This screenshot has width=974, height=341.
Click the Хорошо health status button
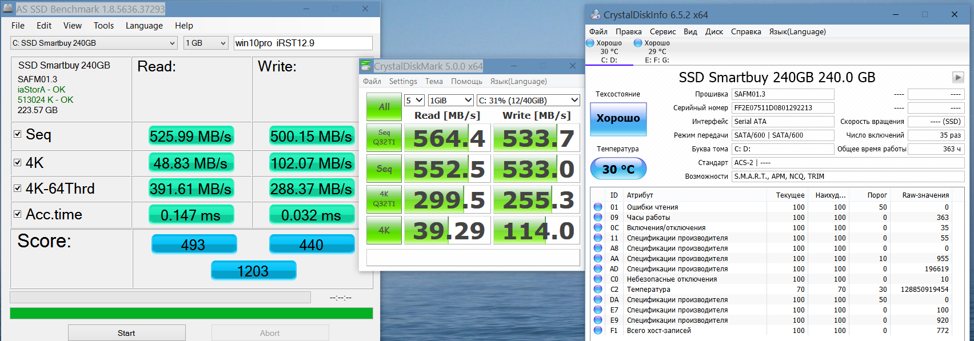click(618, 119)
